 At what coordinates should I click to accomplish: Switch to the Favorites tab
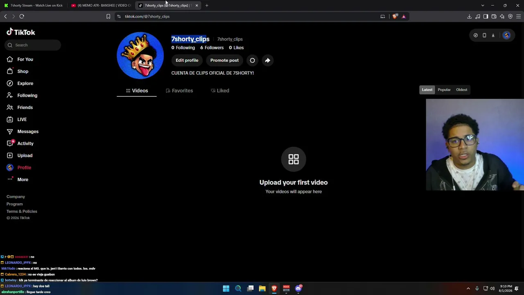tap(179, 91)
